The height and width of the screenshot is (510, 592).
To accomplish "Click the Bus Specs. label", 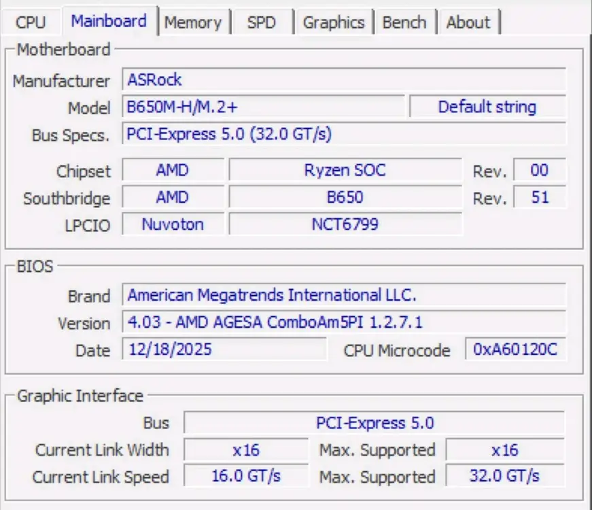I will point(71,135).
